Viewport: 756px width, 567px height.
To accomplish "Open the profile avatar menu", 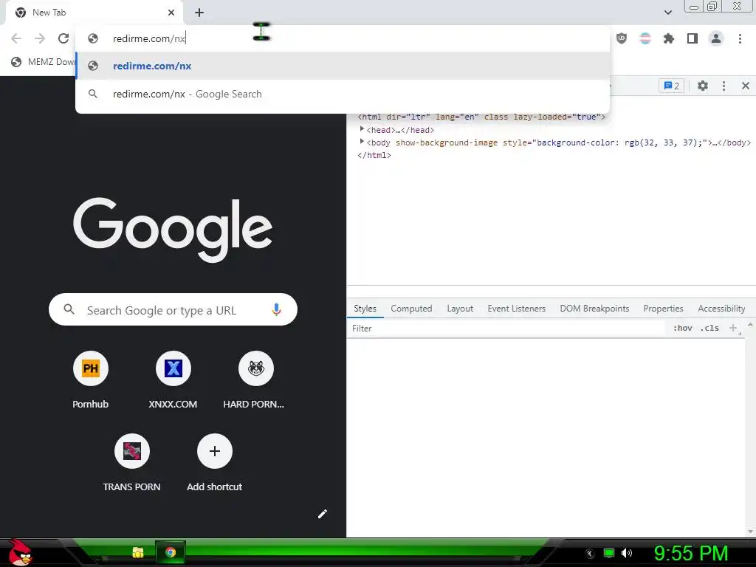I will 716,38.
